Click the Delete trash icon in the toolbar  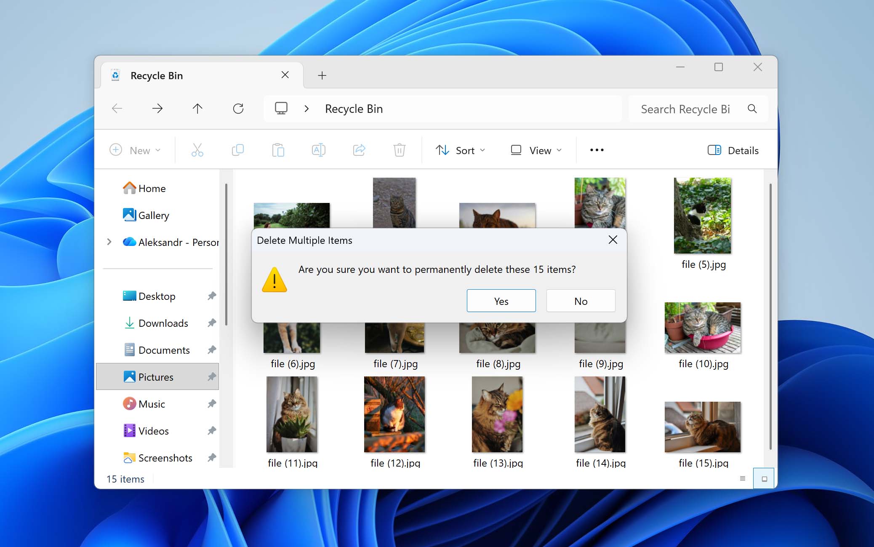399,150
